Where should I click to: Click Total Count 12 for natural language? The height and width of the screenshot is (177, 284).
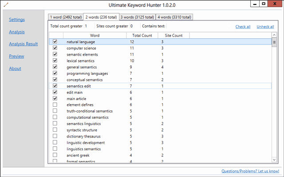pyautogui.click(x=132, y=42)
